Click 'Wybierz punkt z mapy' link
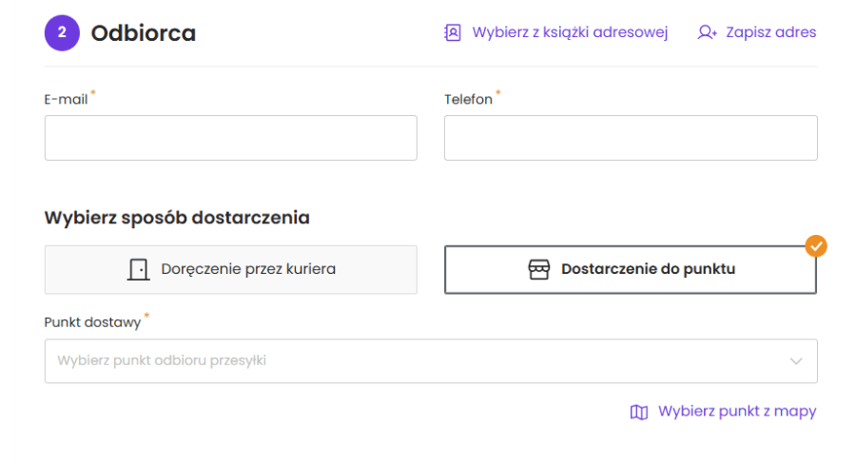 tap(736, 412)
